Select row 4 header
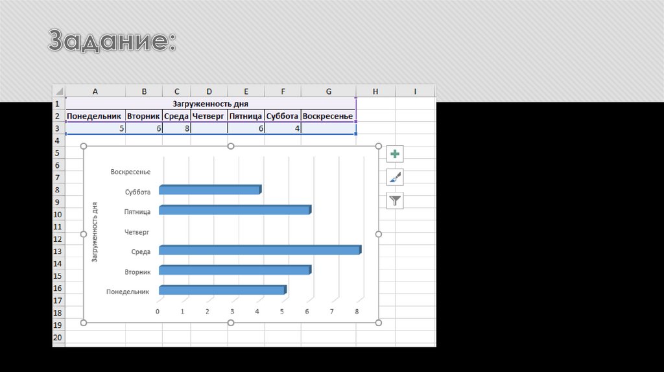The height and width of the screenshot is (372, 664). coord(58,141)
